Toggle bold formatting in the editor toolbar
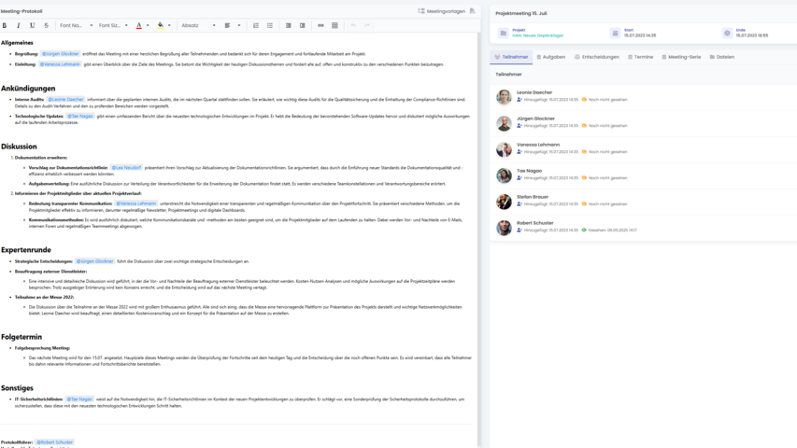The width and height of the screenshot is (797, 448). [6, 25]
